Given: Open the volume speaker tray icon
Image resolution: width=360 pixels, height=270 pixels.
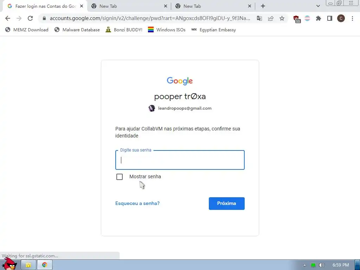Looking at the screenshot, I should pyautogui.click(x=321, y=265).
